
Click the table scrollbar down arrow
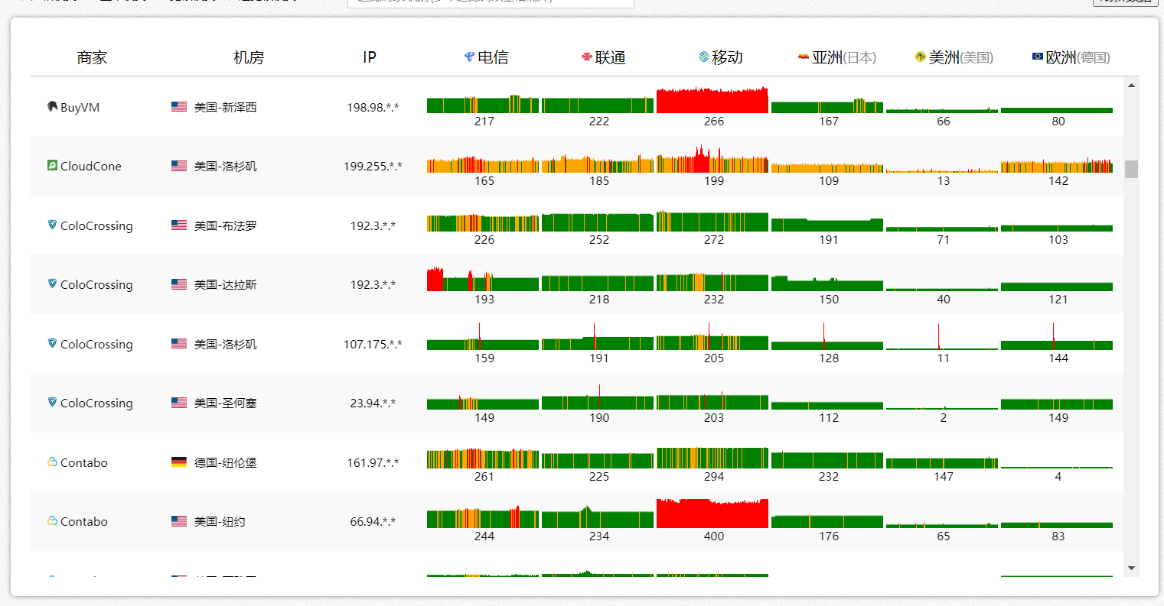click(x=1131, y=568)
